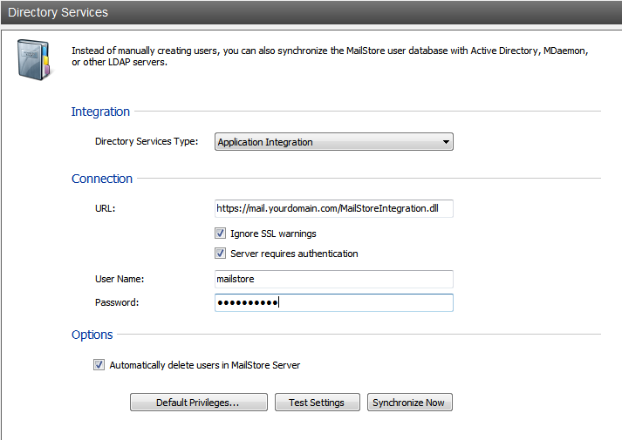Click the directory book icon
The image size is (622, 440).
34,60
